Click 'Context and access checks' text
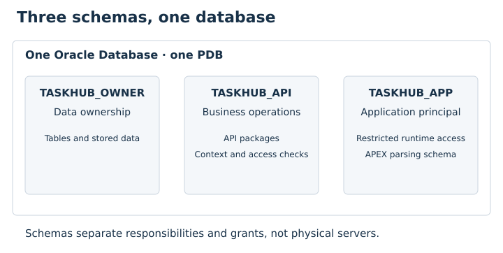 pyautogui.click(x=251, y=154)
